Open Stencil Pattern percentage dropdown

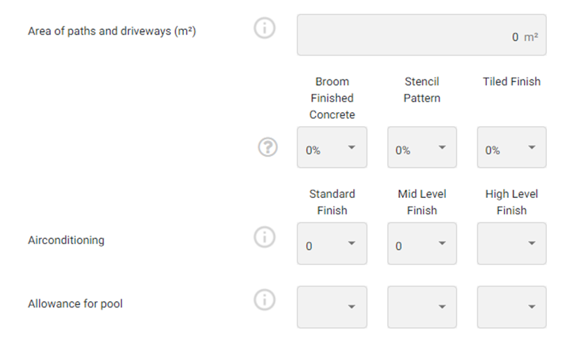pyautogui.click(x=422, y=148)
